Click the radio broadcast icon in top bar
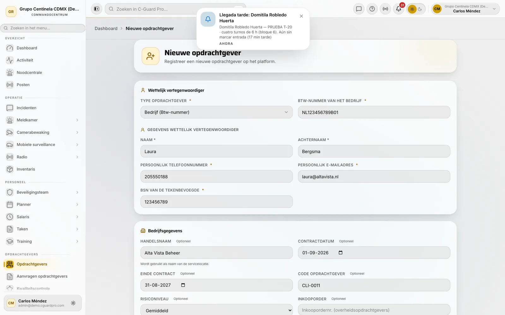The width and height of the screenshot is (505, 315). [385, 9]
